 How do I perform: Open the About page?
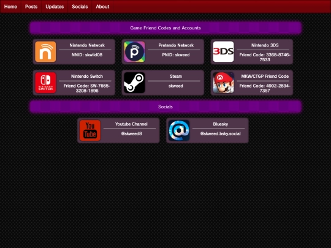(x=102, y=7)
